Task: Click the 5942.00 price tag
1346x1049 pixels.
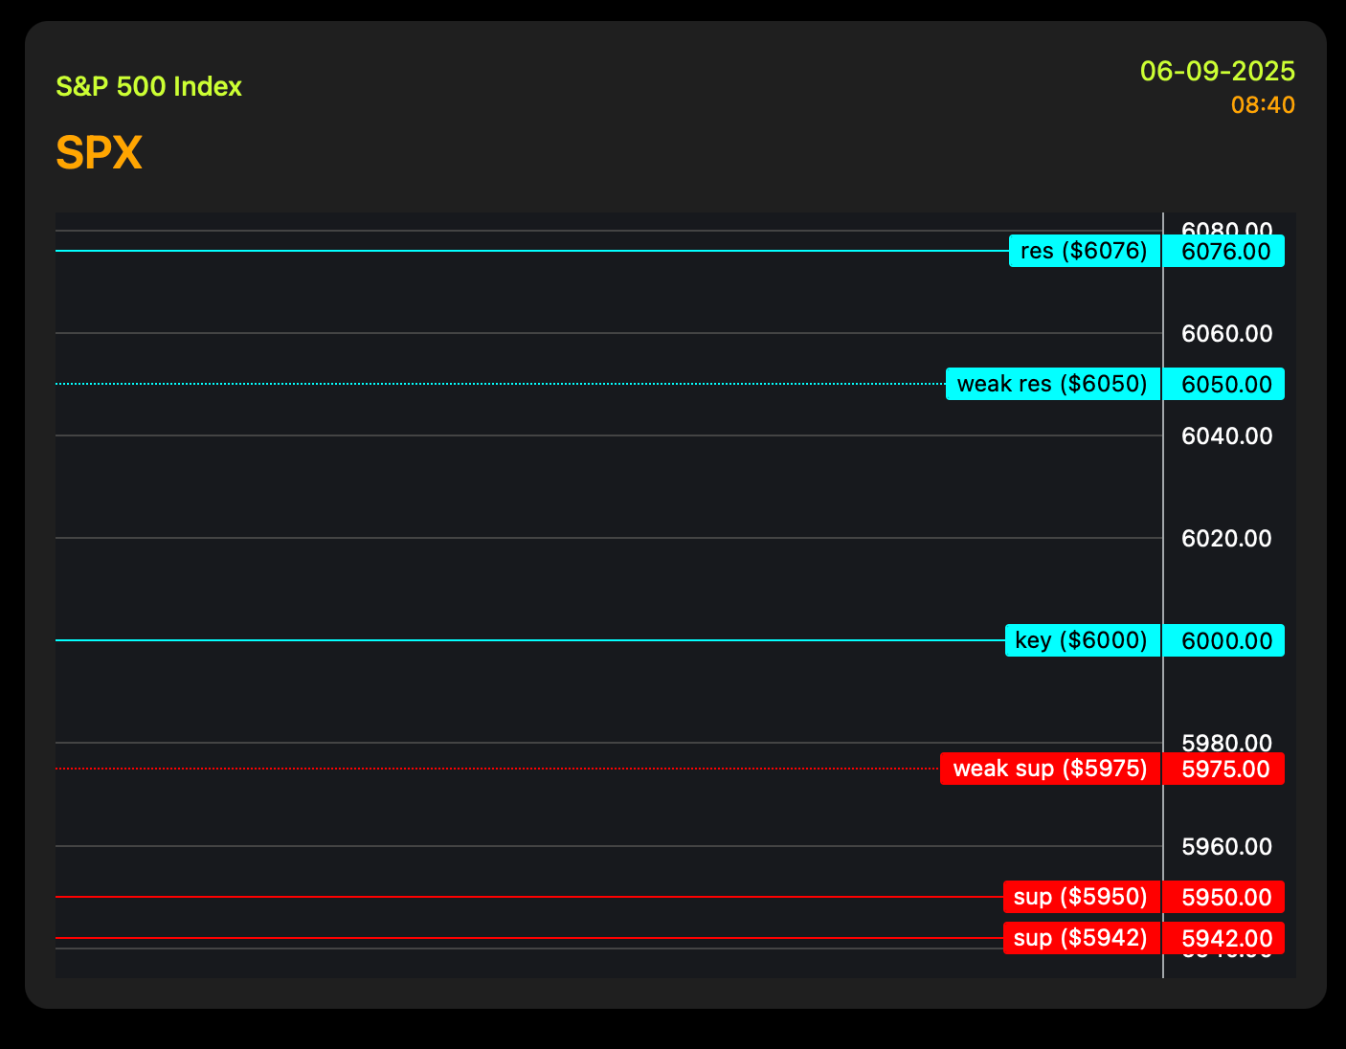Action: click(x=1223, y=938)
